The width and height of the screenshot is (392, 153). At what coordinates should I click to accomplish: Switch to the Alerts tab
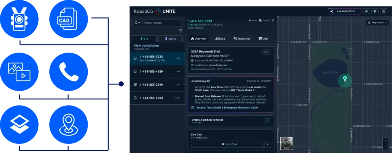pos(170,39)
